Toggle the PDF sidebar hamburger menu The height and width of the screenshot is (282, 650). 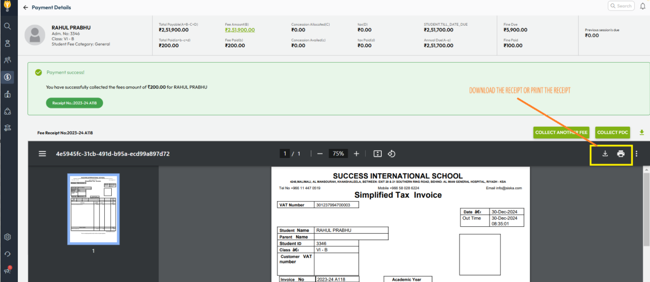coord(42,154)
